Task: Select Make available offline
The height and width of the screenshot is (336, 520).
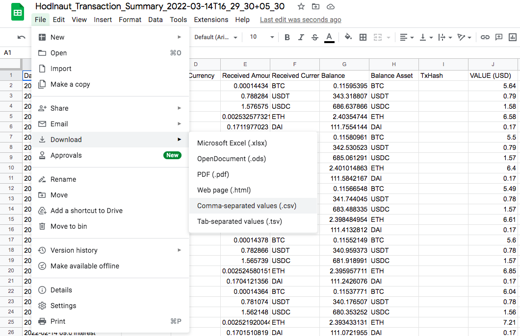Action: click(x=110, y=266)
